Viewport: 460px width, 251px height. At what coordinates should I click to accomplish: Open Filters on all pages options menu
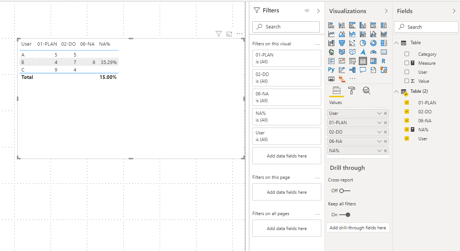tap(318, 214)
